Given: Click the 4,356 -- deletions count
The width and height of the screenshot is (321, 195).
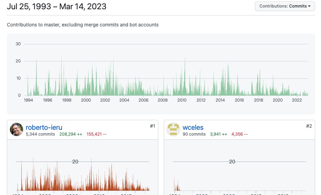Looking at the screenshot, I should (x=239, y=134).
